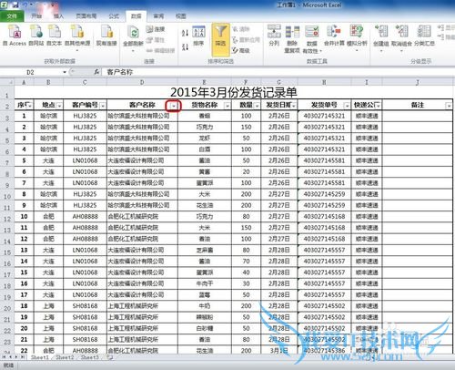Switch to 页面布局 (Page Layout) tab
Viewport: 455px width, 370px height.
(x=86, y=16)
